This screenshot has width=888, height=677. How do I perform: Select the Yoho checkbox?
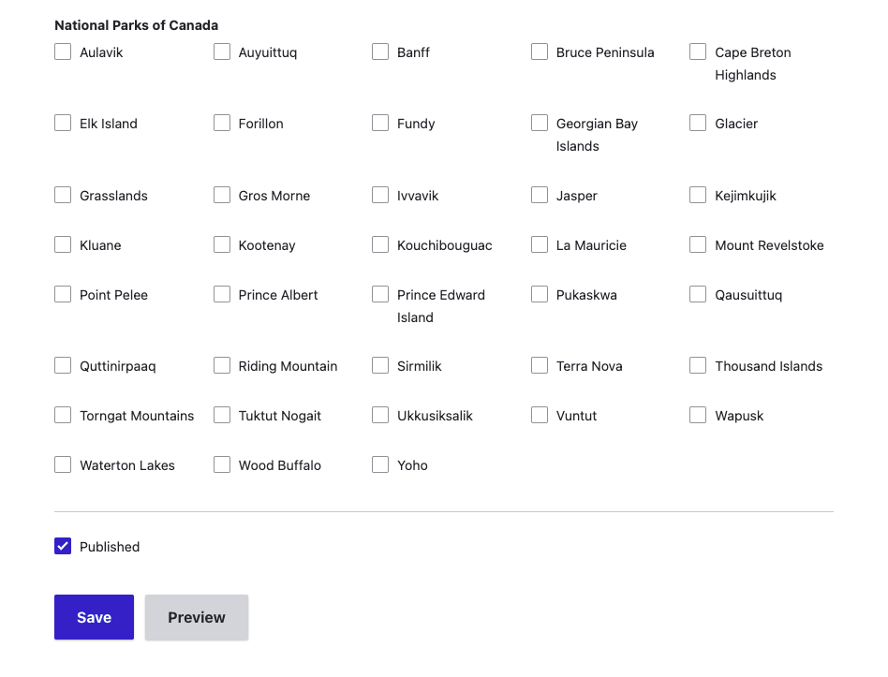coord(380,465)
